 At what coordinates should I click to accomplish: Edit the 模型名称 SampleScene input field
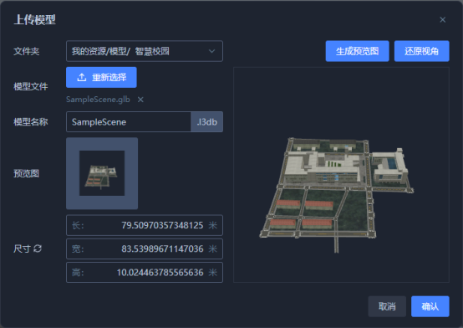pos(129,122)
